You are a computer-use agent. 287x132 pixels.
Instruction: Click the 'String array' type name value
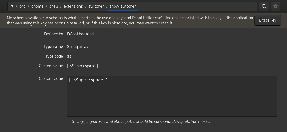tap(78, 47)
